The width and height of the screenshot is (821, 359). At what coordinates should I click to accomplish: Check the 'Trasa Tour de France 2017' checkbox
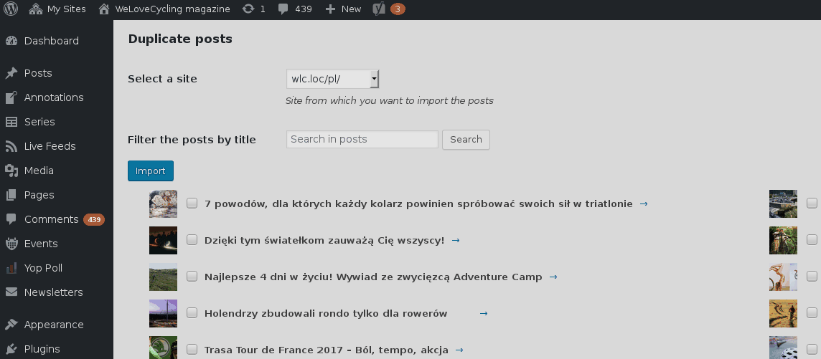click(192, 350)
